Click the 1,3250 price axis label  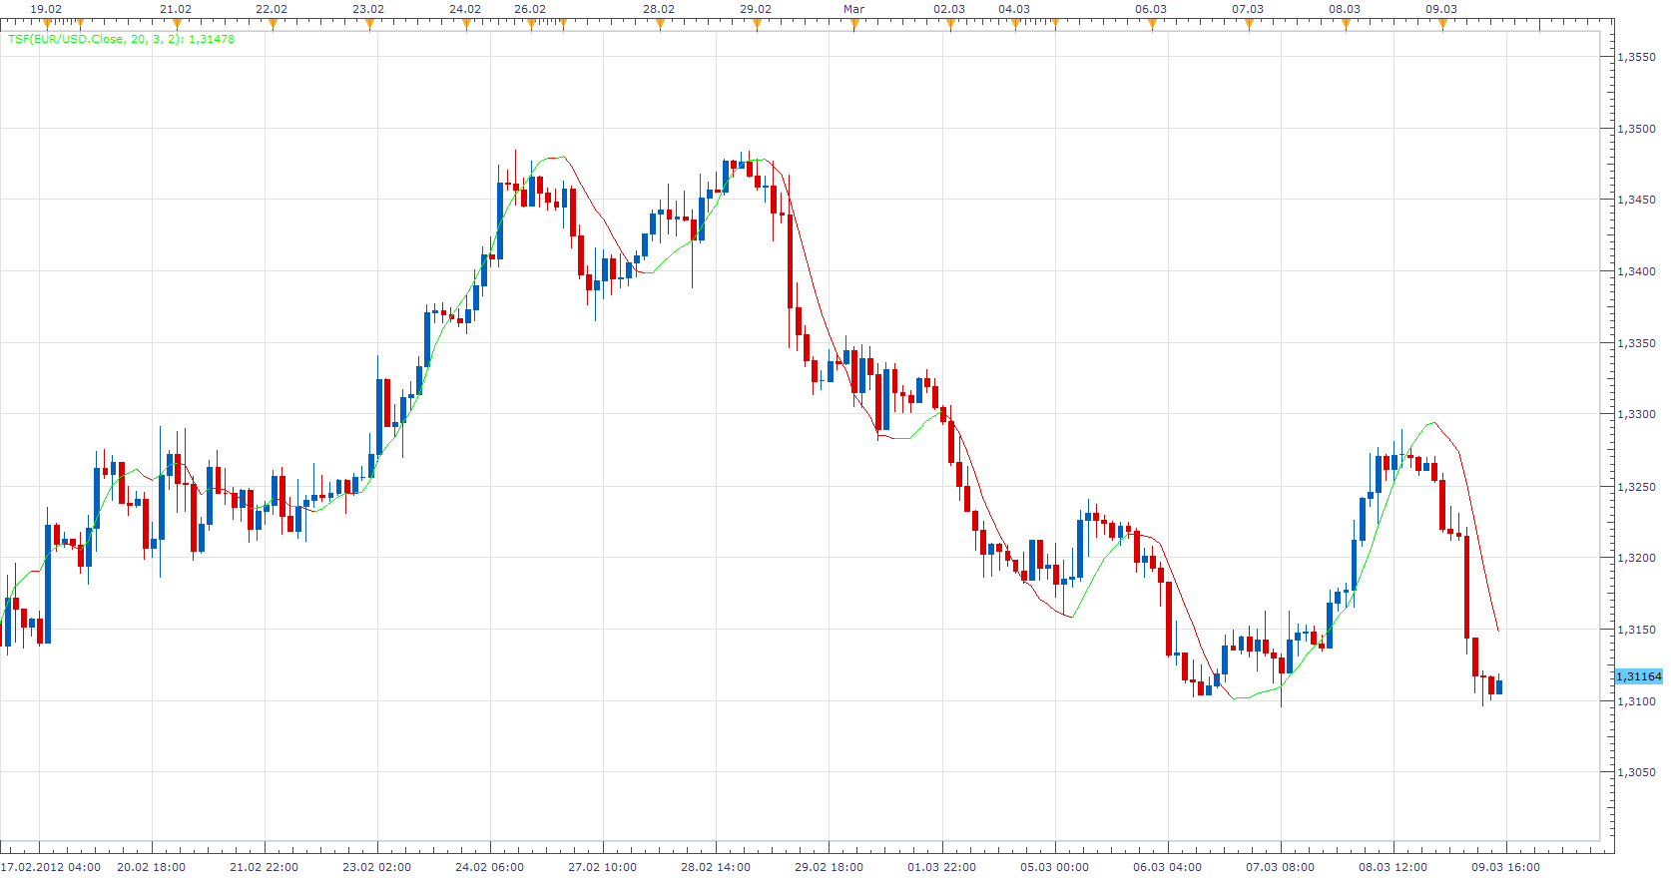1636,487
